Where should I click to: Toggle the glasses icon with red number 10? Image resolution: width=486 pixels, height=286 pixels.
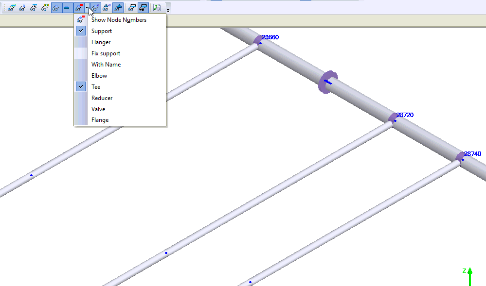(78, 8)
